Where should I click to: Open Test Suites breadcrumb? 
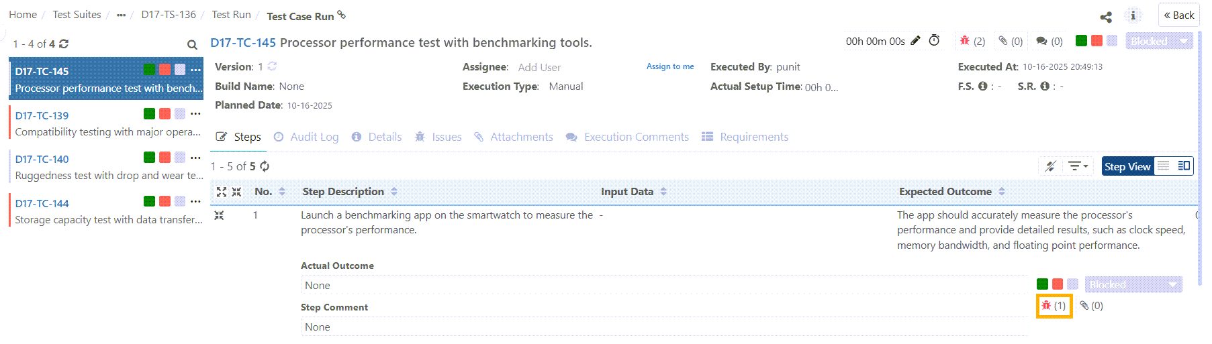(77, 15)
